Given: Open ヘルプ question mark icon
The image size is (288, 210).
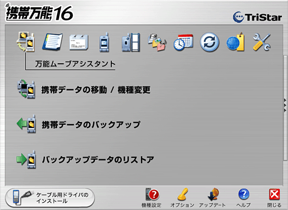Looking at the screenshot, I should (x=244, y=197).
